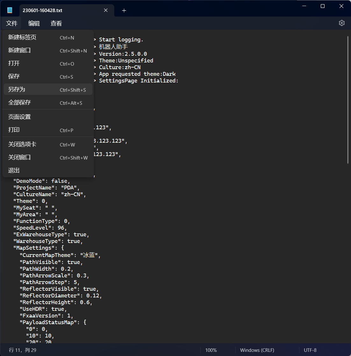Click the line "CultureName": "zh-CN"
This screenshot has width=351, height=356.
pos(49,194)
